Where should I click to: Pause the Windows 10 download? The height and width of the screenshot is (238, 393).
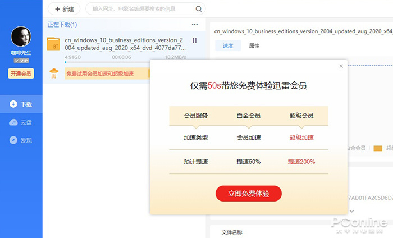point(195,40)
